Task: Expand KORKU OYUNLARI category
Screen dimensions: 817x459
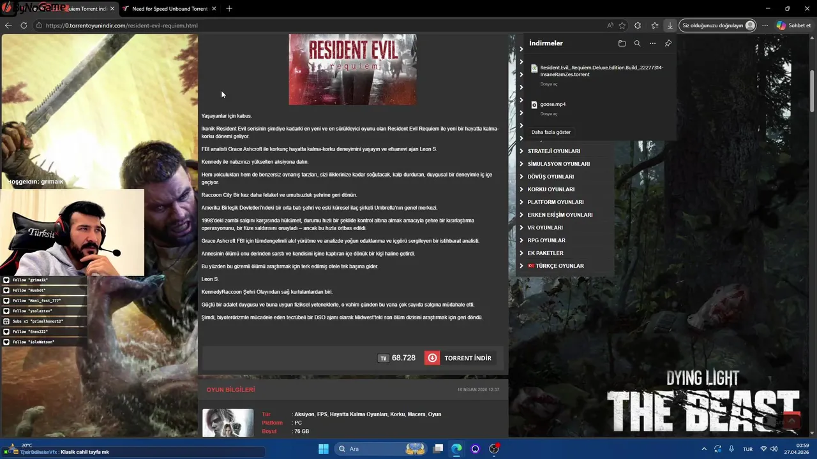Action: click(x=551, y=189)
